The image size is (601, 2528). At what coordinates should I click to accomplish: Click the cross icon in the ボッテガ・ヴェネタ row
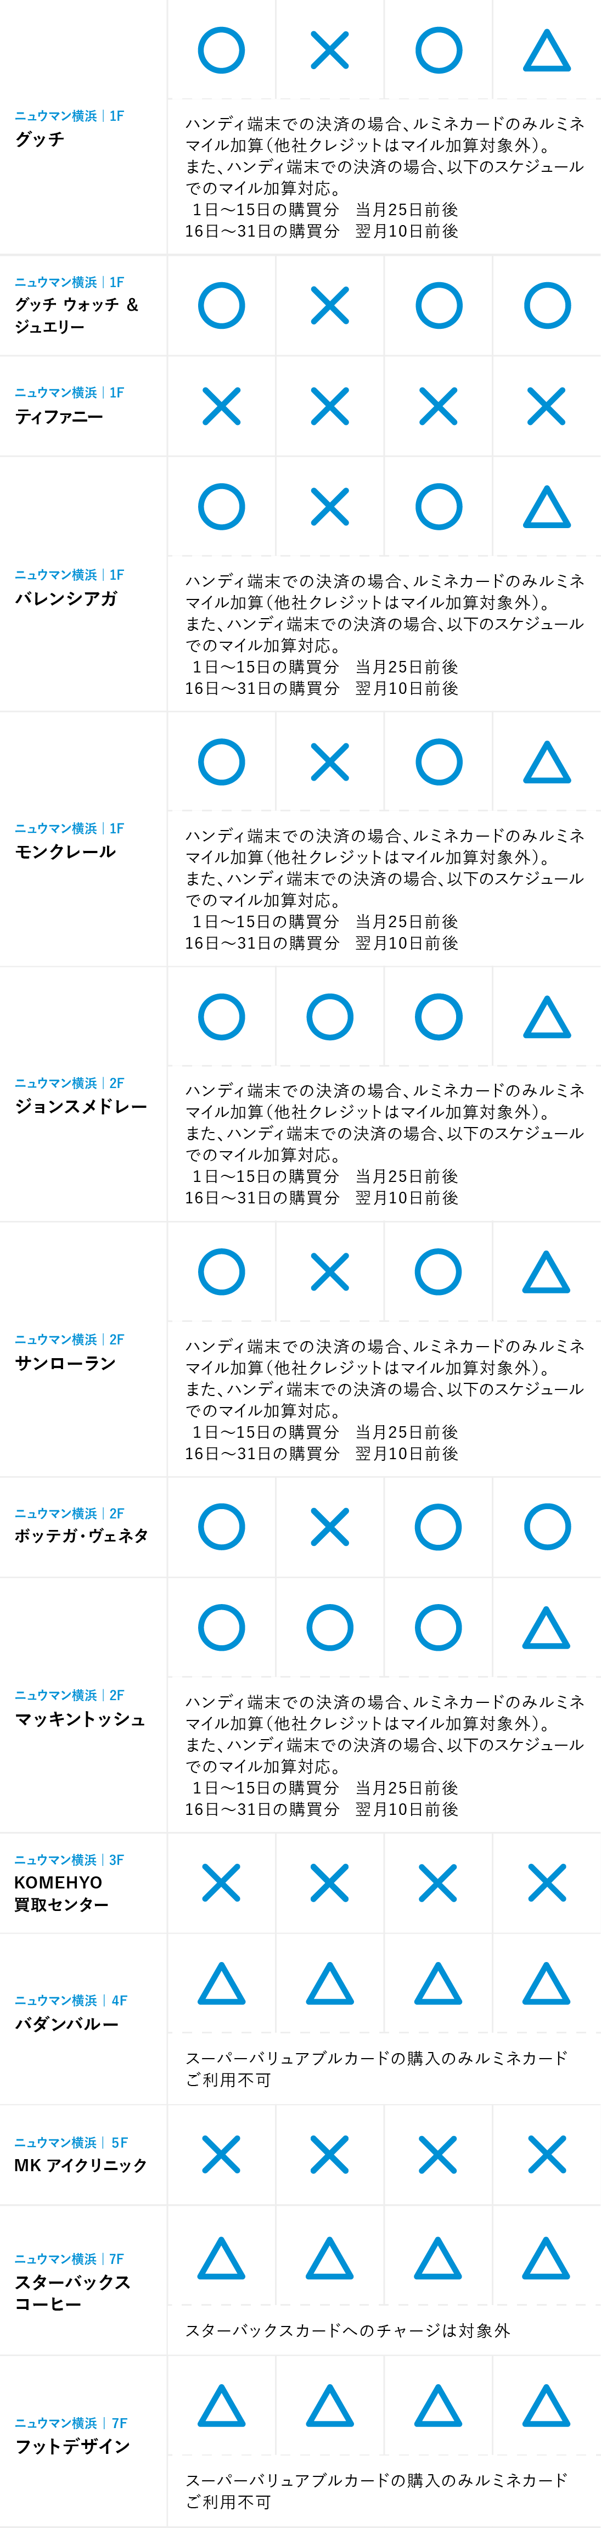coord(329,1527)
